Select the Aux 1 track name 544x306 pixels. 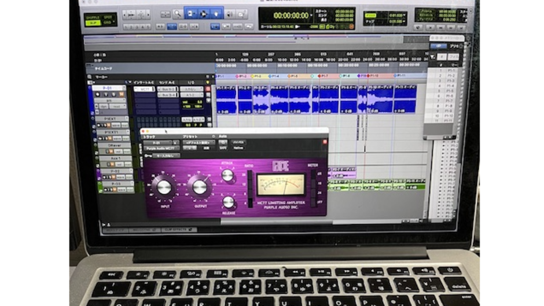point(115,158)
